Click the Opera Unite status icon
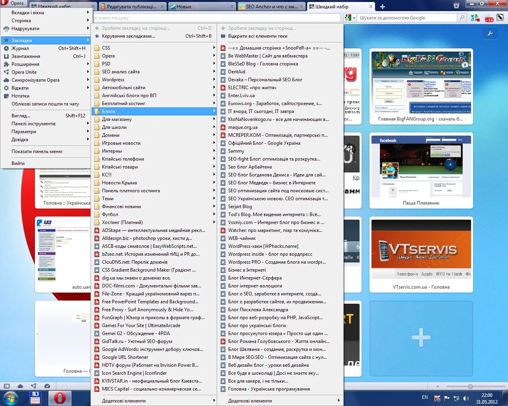 click(x=34, y=386)
